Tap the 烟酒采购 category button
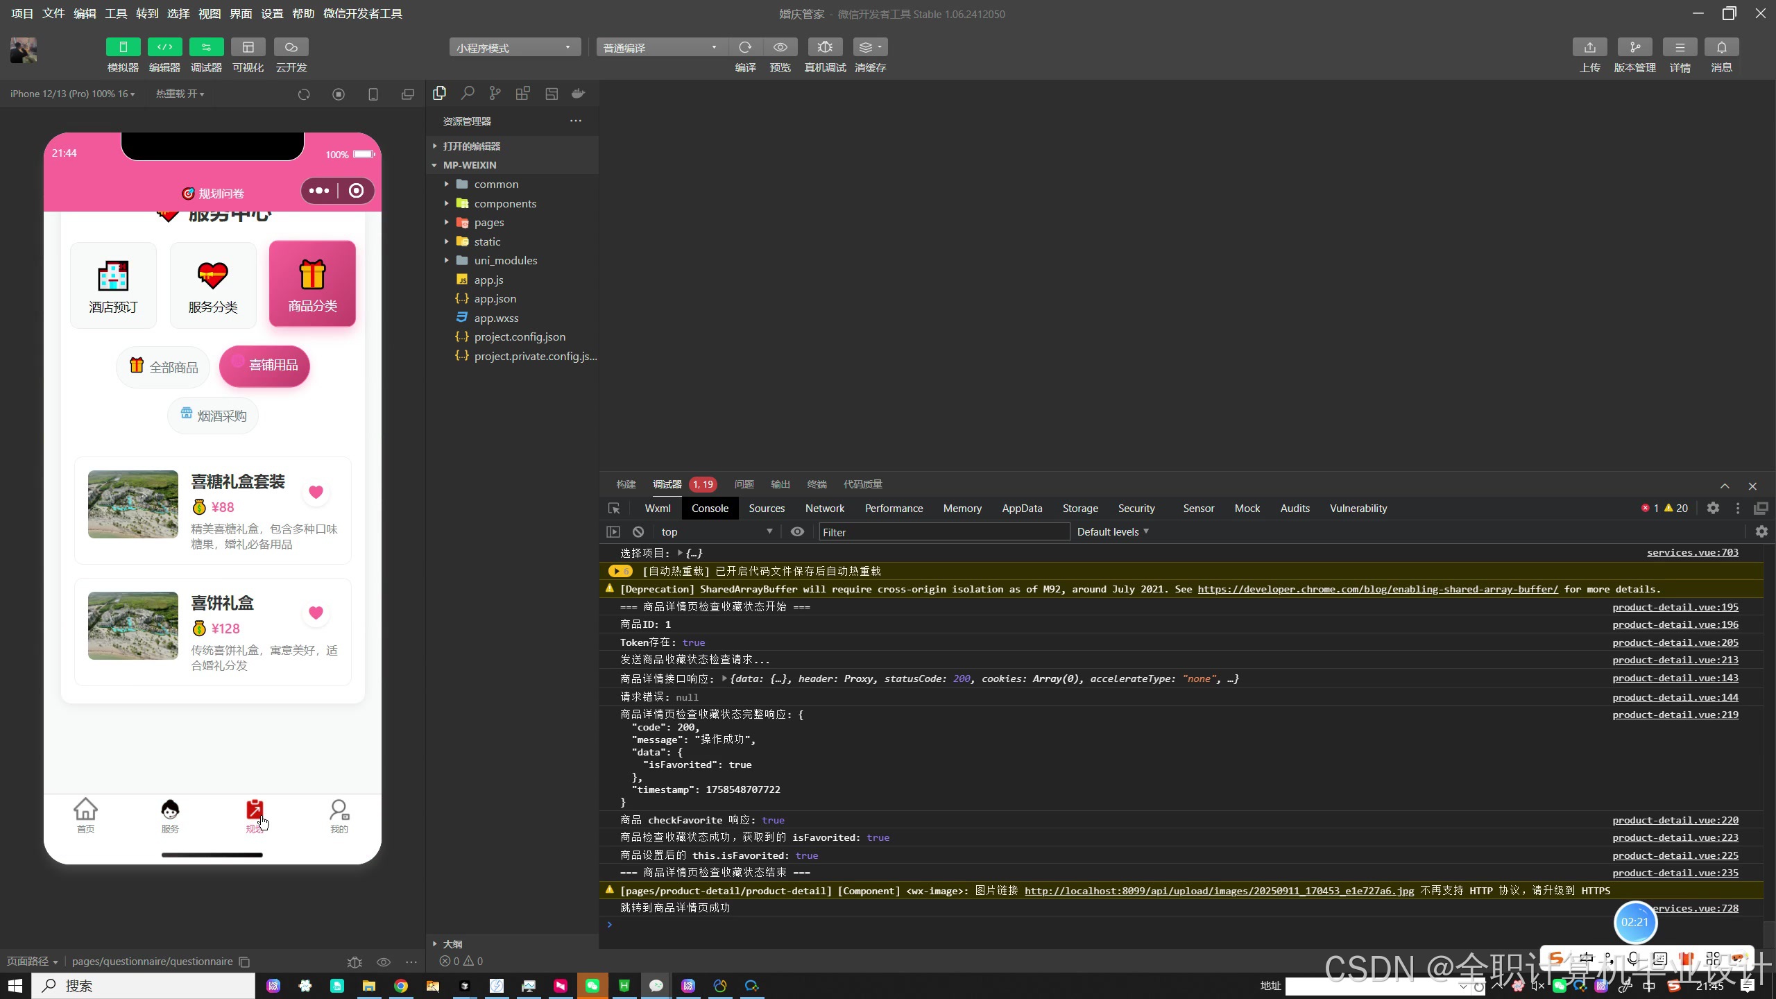 coord(213,416)
